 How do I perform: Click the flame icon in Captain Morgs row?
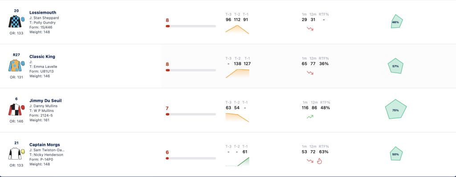pyautogui.click(x=319, y=161)
